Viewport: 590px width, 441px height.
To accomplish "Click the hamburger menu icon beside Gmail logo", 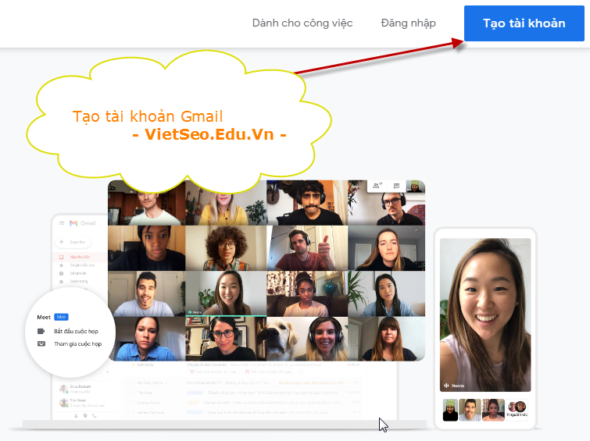I will (62, 223).
